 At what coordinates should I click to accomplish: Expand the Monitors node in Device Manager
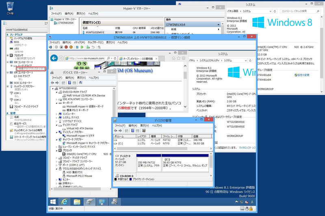click(56, 179)
